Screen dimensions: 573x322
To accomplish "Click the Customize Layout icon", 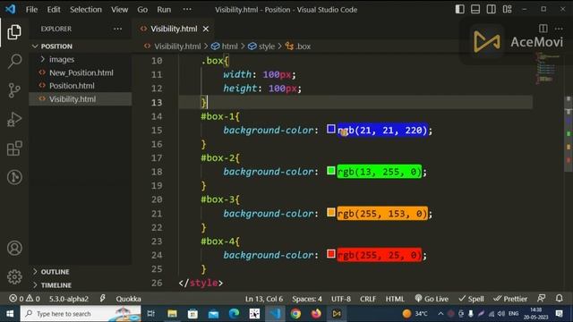I will point(508,9).
